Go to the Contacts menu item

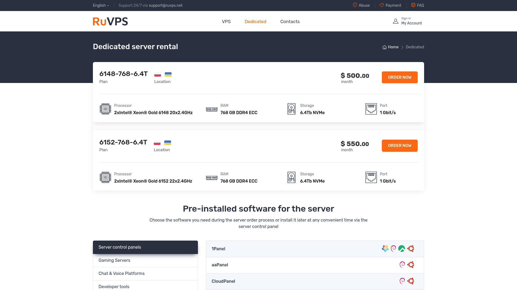[x=290, y=21]
